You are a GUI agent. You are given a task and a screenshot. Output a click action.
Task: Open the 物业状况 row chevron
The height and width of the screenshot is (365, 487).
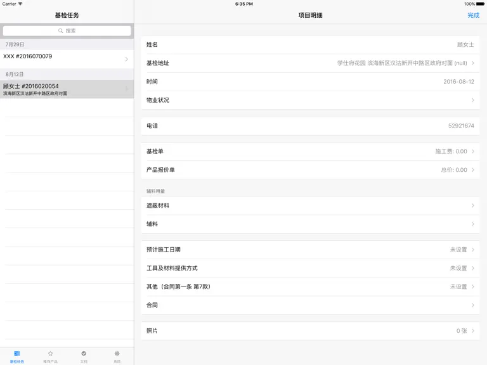pyautogui.click(x=472, y=100)
